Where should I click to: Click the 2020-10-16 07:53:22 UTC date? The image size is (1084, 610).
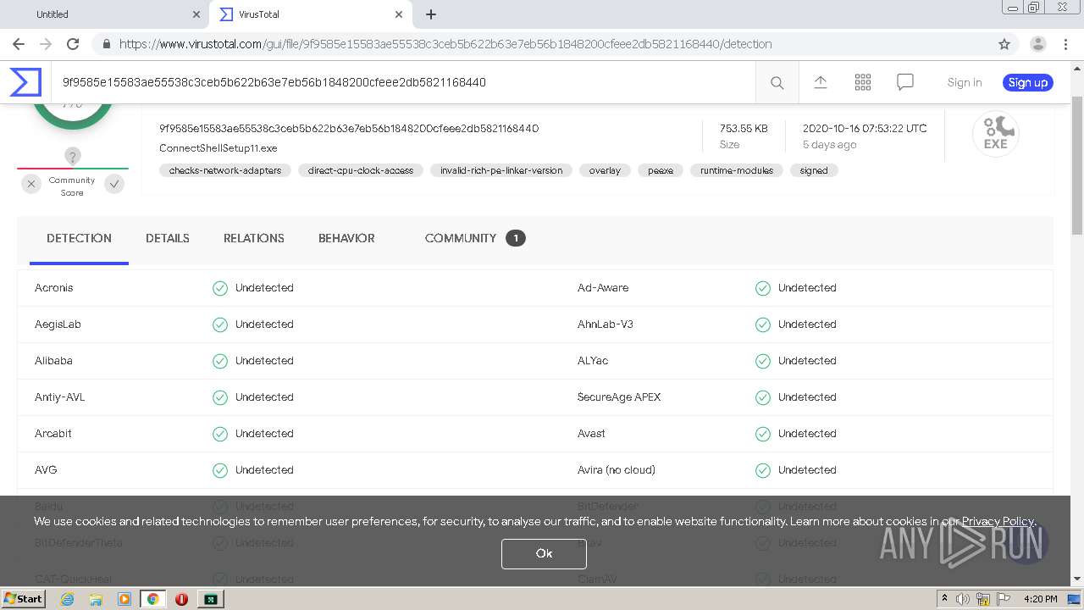[x=865, y=129]
